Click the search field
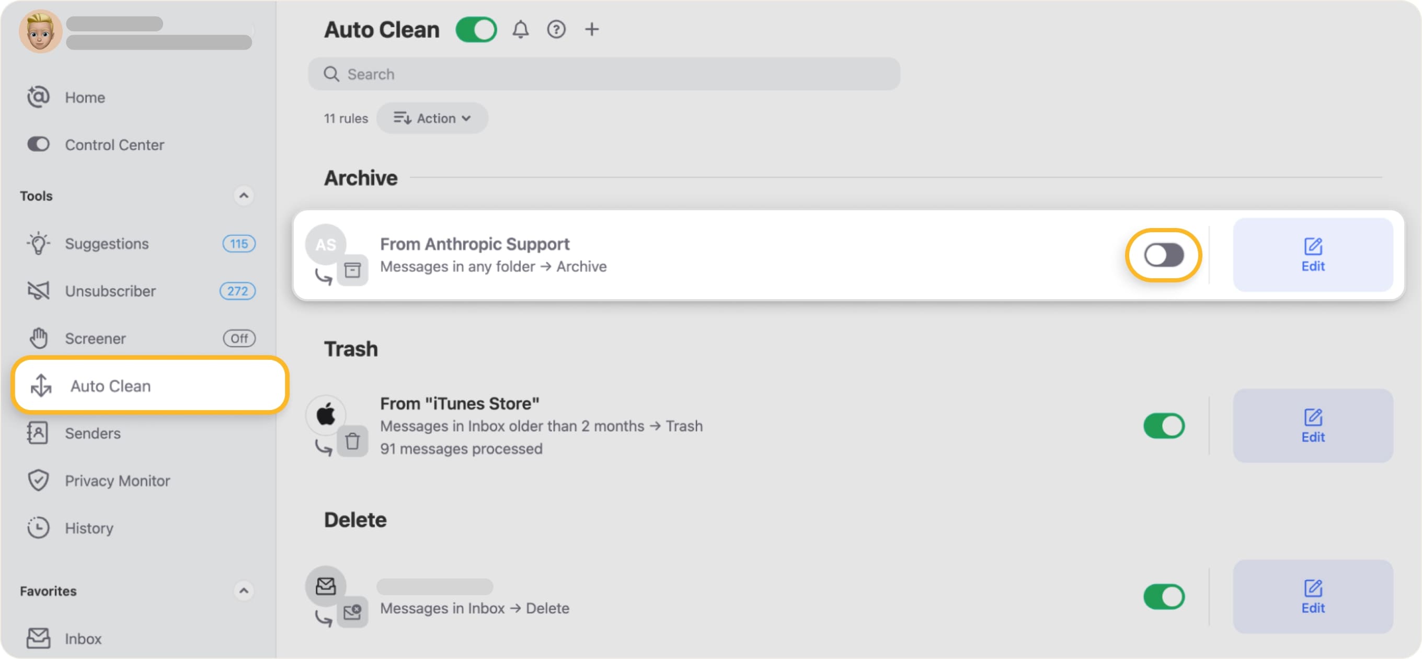The width and height of the screenshot is (1422, 659). [603, 73]
